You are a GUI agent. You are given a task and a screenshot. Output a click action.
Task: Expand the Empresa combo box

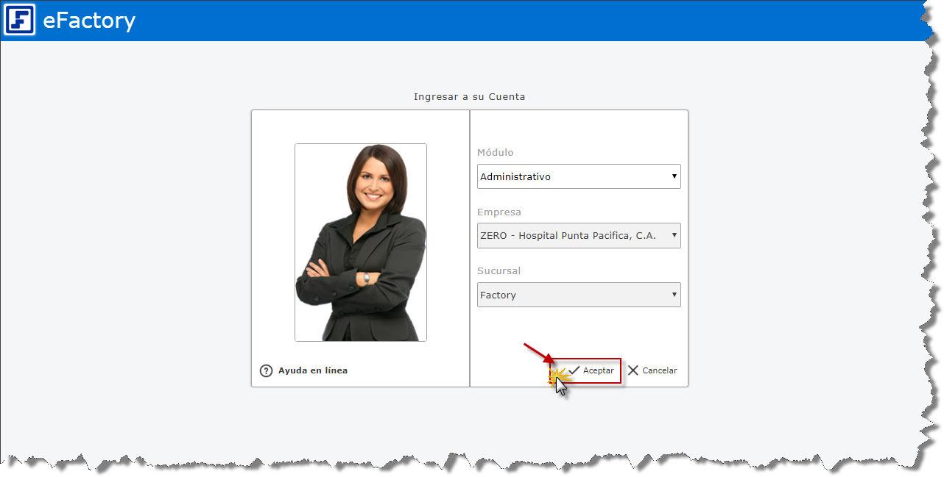tap(579, 236)
